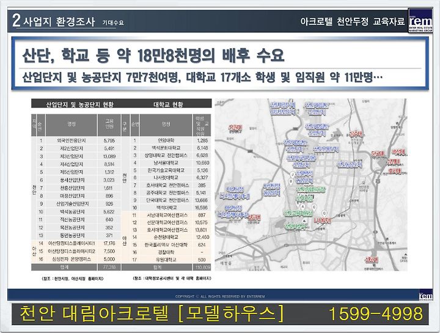Click the rem logo in the header
Screen dimensions: 440x333
pyautogui.click(x=420, y=21)
